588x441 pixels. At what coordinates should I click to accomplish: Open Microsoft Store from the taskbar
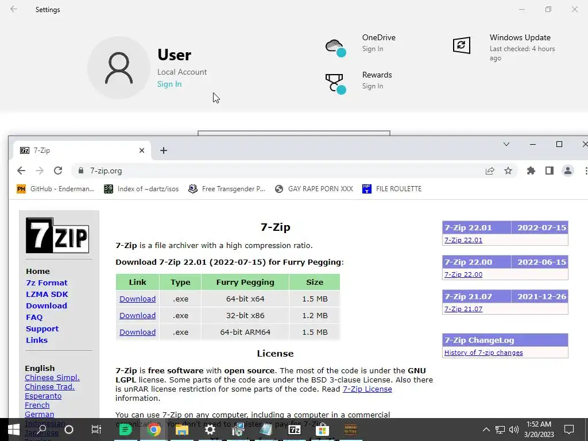tap(322, 430)
